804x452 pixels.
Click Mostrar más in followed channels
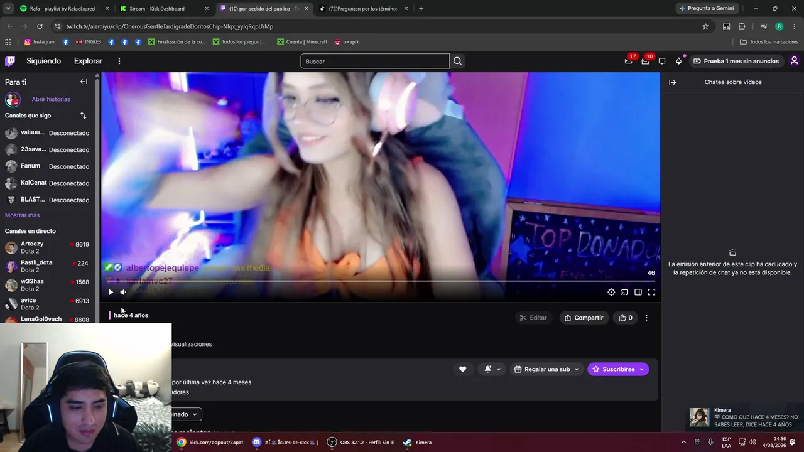(22, 215)
